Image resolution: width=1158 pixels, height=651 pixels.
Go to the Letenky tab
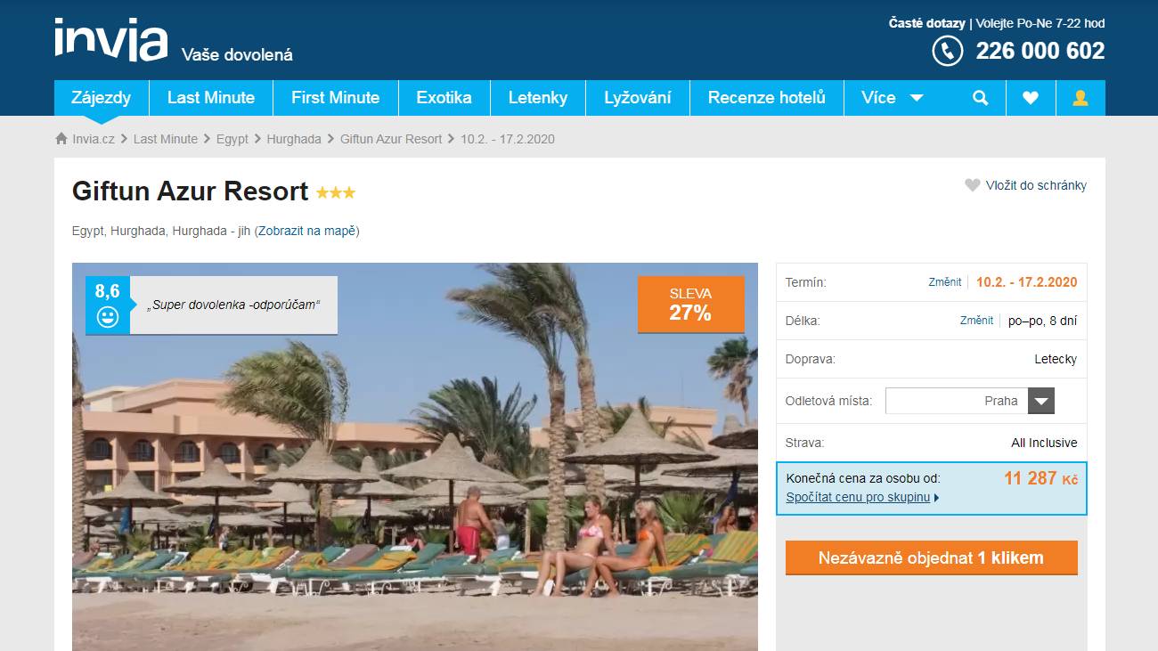[x=538, y=98]
